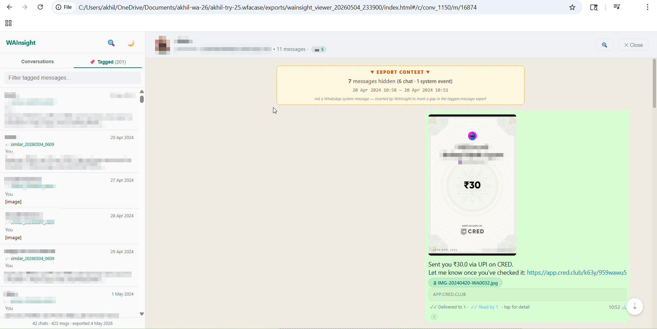Open the browser three-dot menu
Image resolution: width=657 pixels, height=329 pixels.
(647, 7)
